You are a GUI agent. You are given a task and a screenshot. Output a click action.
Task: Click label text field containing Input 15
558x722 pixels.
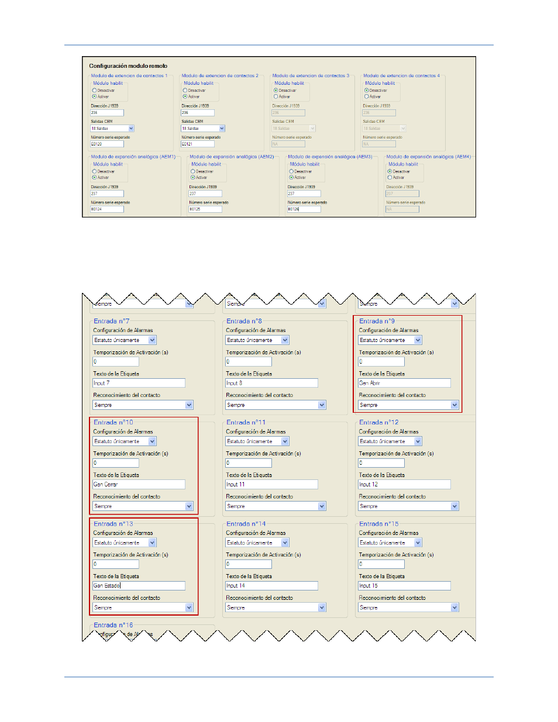click(x=405, y=585)
